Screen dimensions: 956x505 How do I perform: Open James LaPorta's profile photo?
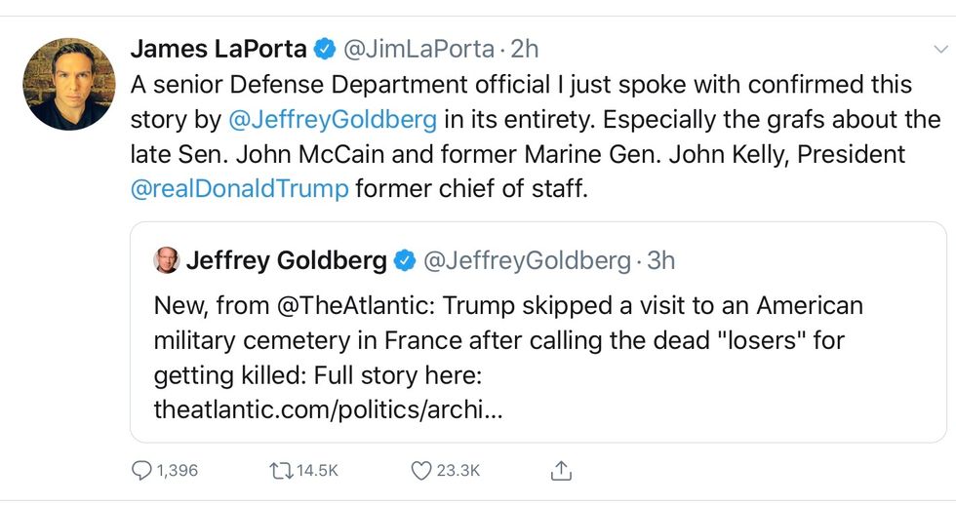[68, 84]
